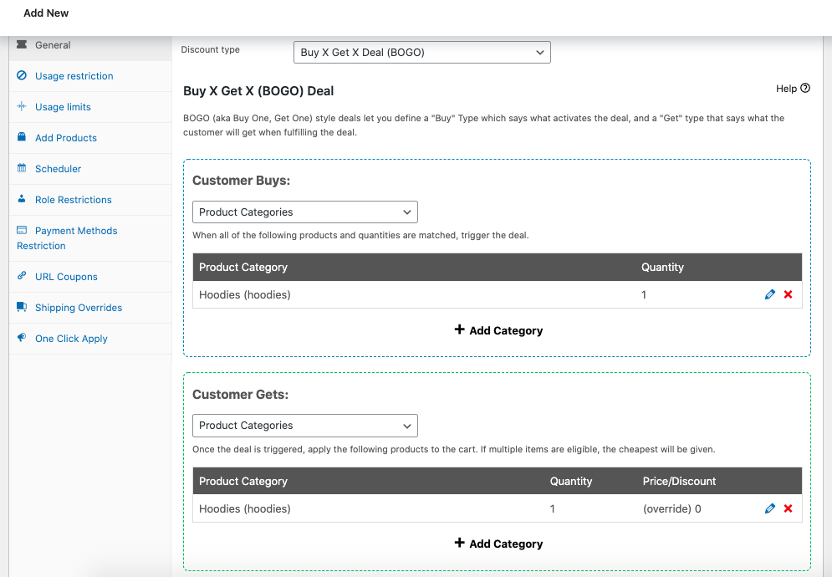Image resolution: width=832 pixels, height=577 pixels.
Task: Click Hoodies (hoodies) in Customer Gets table
Action: pyautogui.click(x=245, y=508)
